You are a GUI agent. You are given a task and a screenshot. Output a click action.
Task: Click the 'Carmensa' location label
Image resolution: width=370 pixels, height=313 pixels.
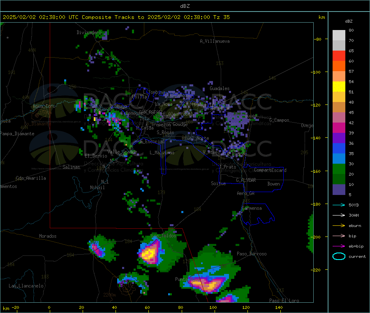pos(252,208)
